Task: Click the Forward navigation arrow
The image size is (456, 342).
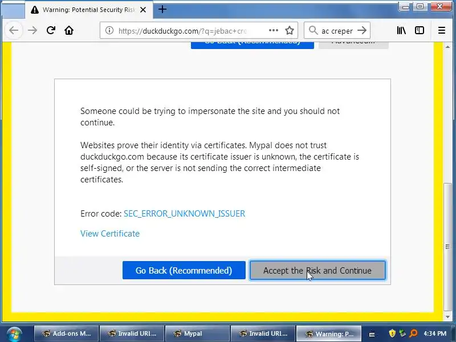Action: [32, 30]
